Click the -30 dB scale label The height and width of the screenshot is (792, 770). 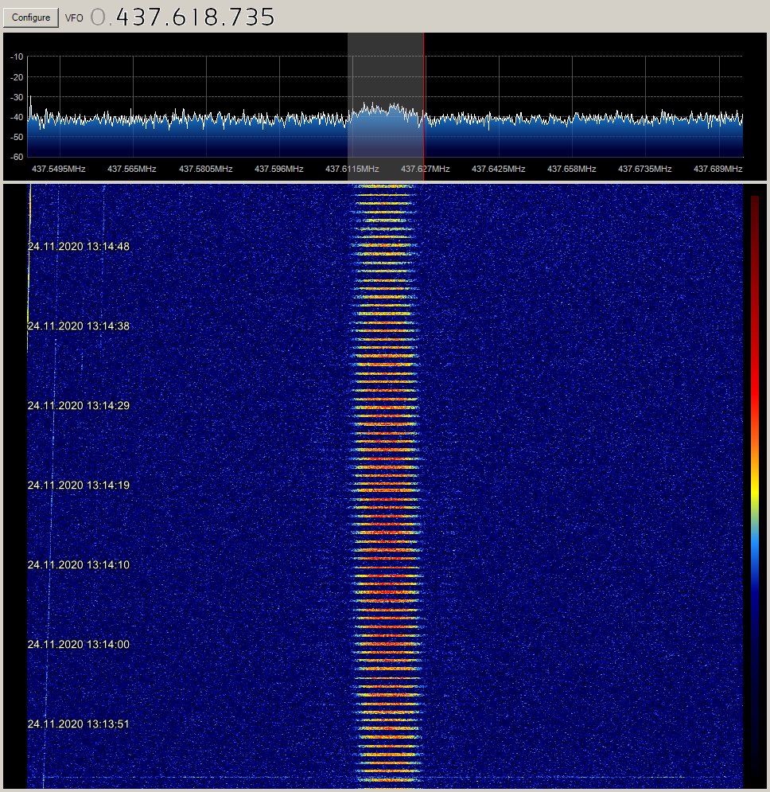[x=17, y=97]
